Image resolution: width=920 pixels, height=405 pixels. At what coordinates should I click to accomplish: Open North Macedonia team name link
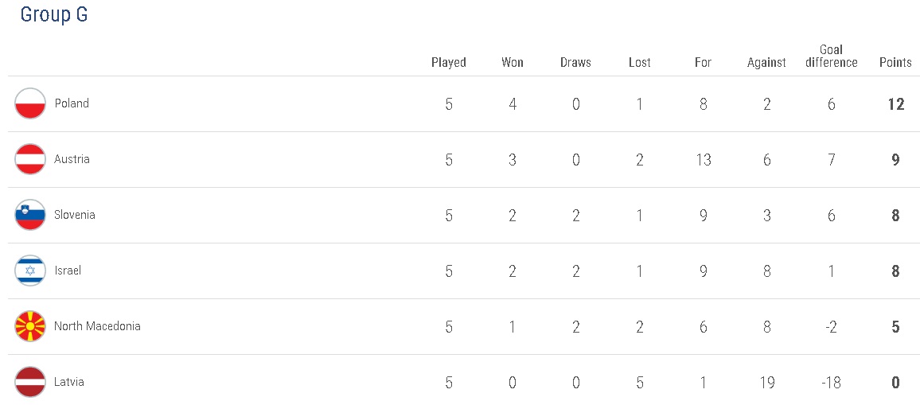click(97, 326)
